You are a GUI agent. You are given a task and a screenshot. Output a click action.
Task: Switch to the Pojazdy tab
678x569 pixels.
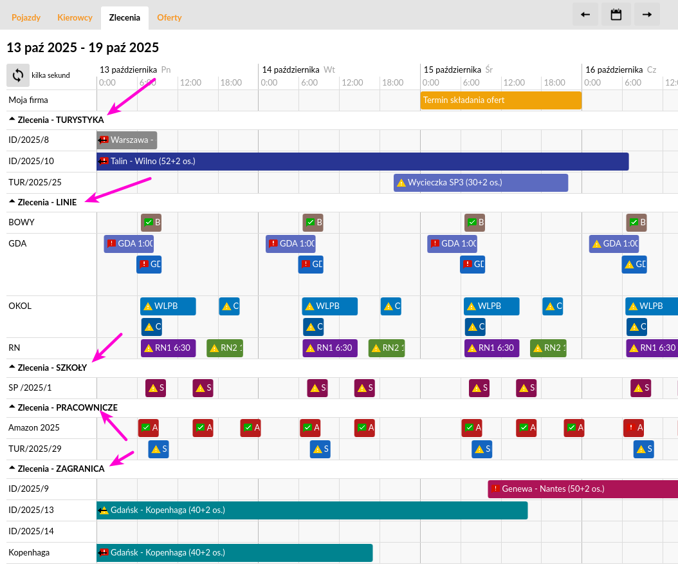point(26,18)
